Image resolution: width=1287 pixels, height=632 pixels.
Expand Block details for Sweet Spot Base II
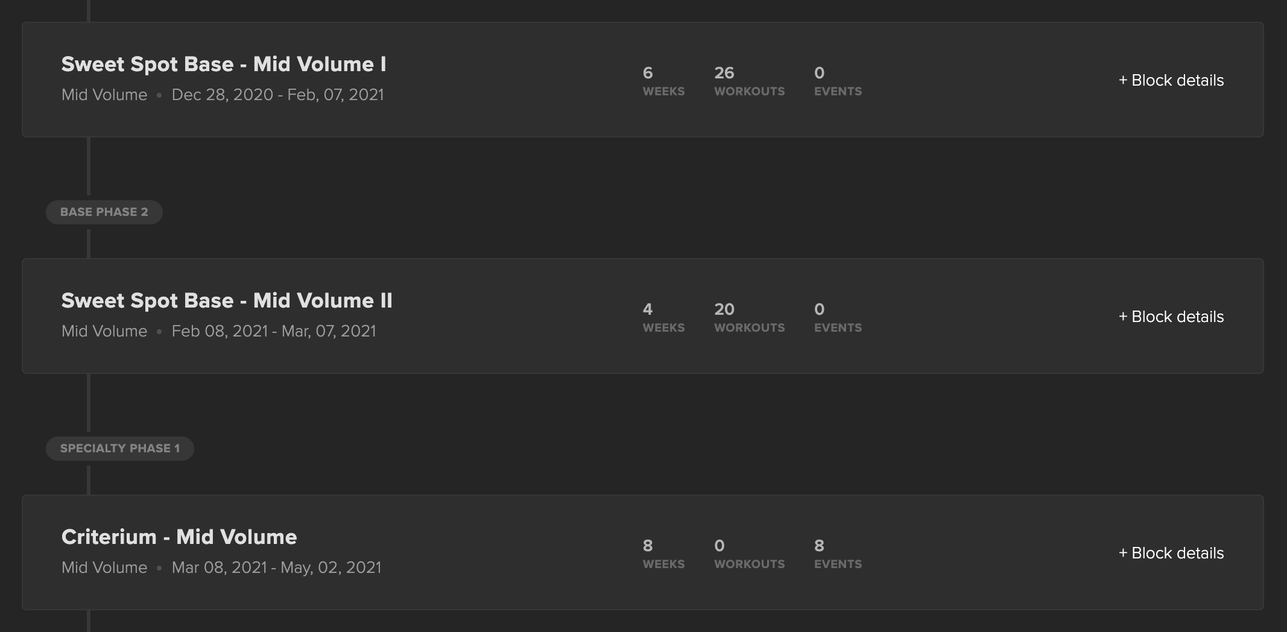[x=1171, y=317]
